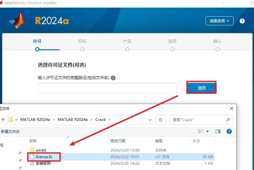
Task: Select the 确认 step tab
Action: click(x=217, y=41)
